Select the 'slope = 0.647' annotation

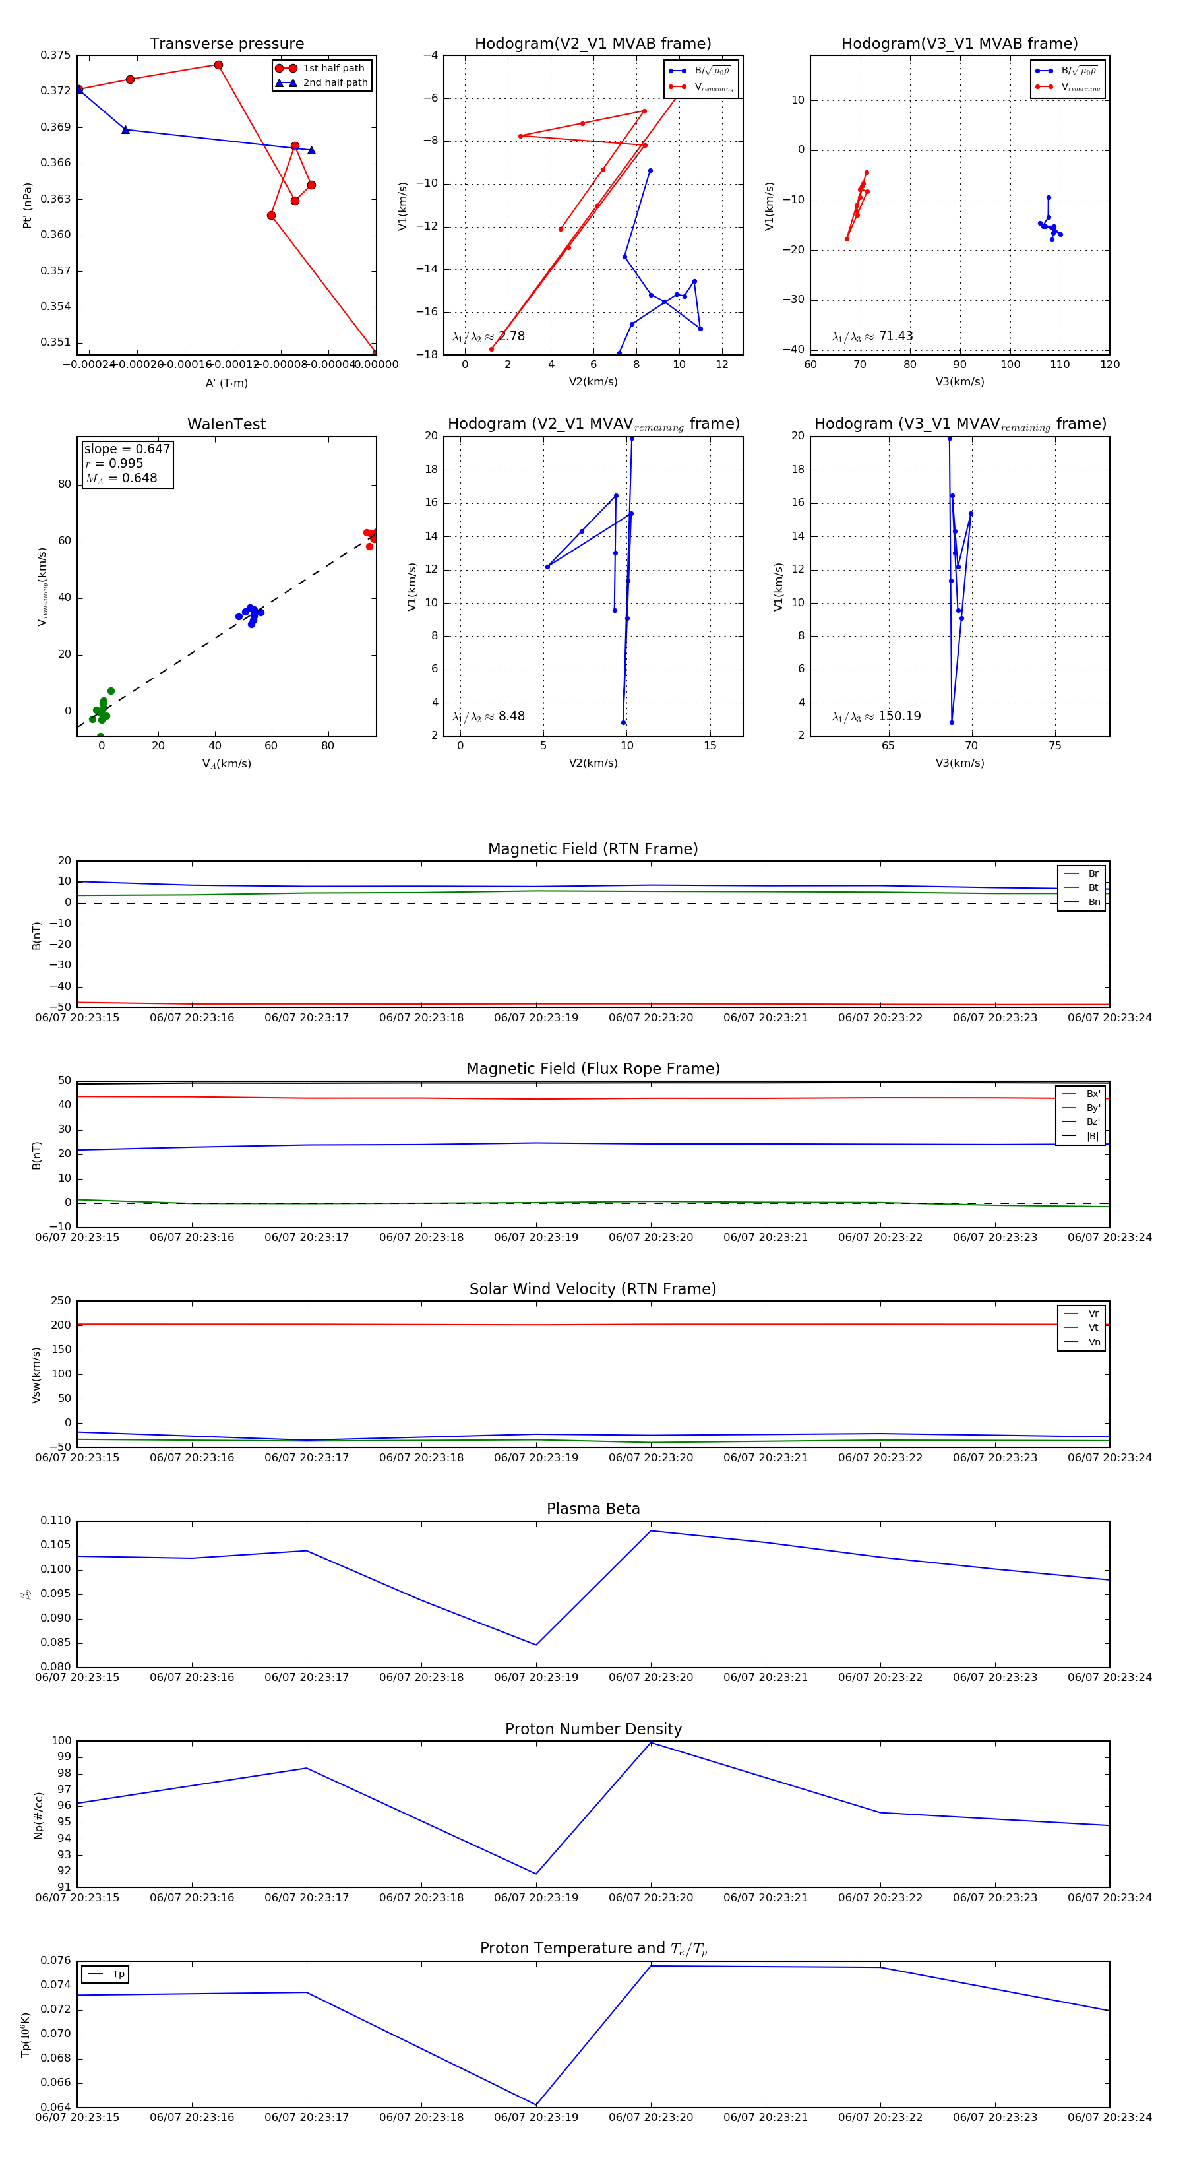(x=127, y=449)
